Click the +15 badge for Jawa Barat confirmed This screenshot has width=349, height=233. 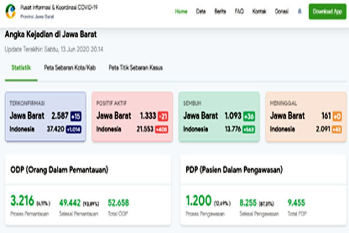tap(76, 116)
